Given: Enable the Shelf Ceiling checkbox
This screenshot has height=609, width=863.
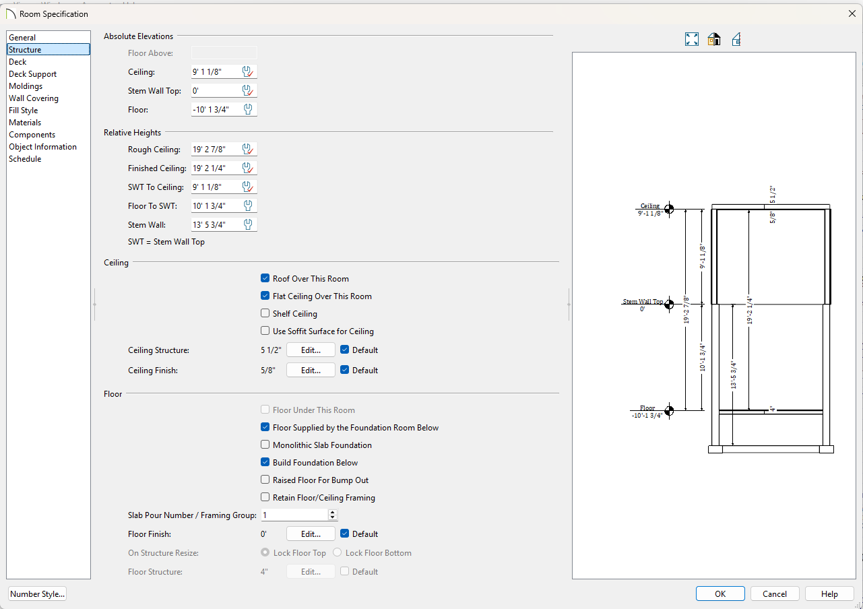Looking at the screenshot, I should coord(265,313).
